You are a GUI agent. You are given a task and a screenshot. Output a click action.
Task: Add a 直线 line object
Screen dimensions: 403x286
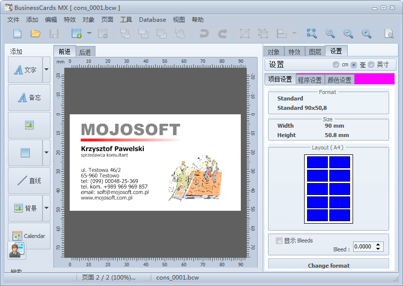click(x=29, y=181)
